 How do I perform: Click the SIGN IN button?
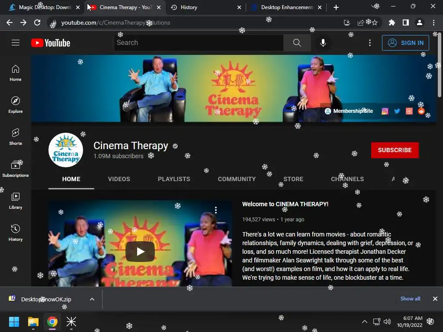[x=405, y=43]
